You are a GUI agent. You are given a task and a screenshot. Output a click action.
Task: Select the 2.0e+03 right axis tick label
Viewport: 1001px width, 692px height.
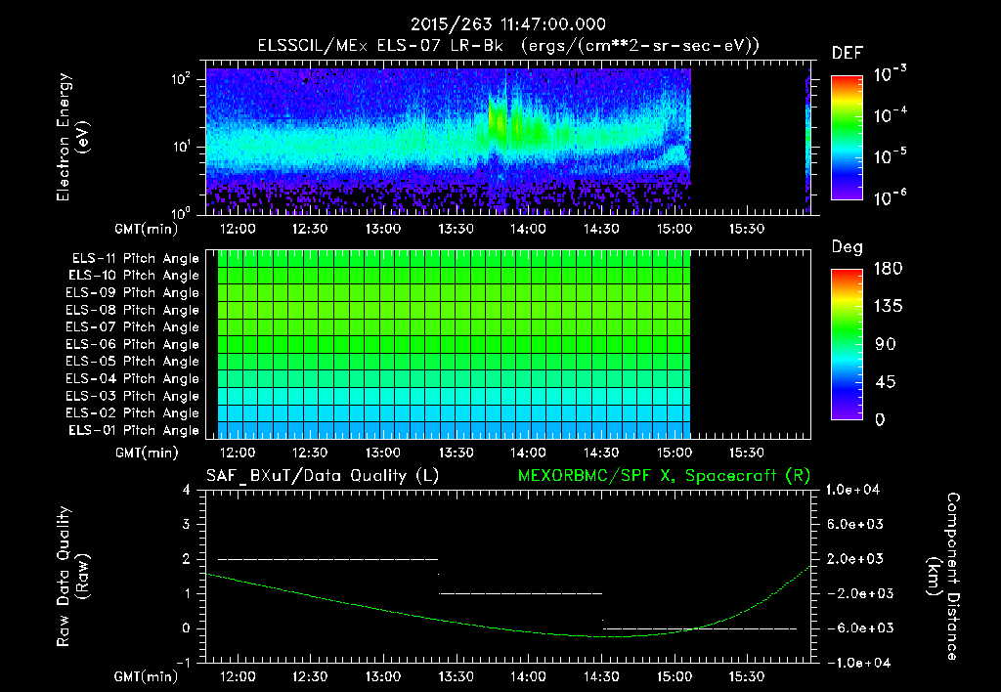click(x=855, y=559)
